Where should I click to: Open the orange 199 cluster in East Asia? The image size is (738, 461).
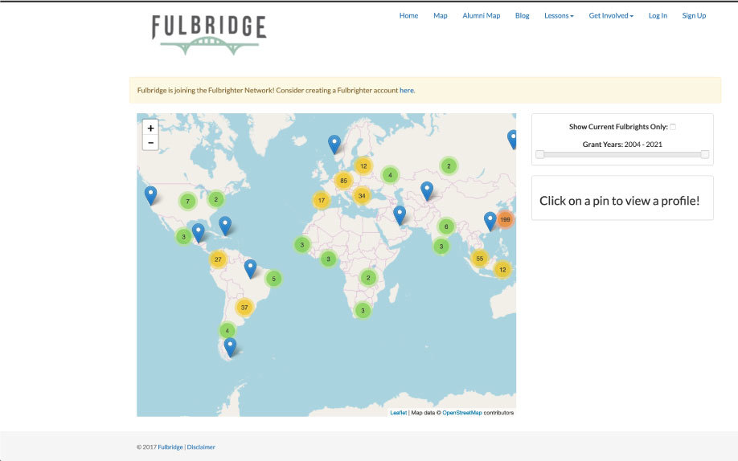505,219
